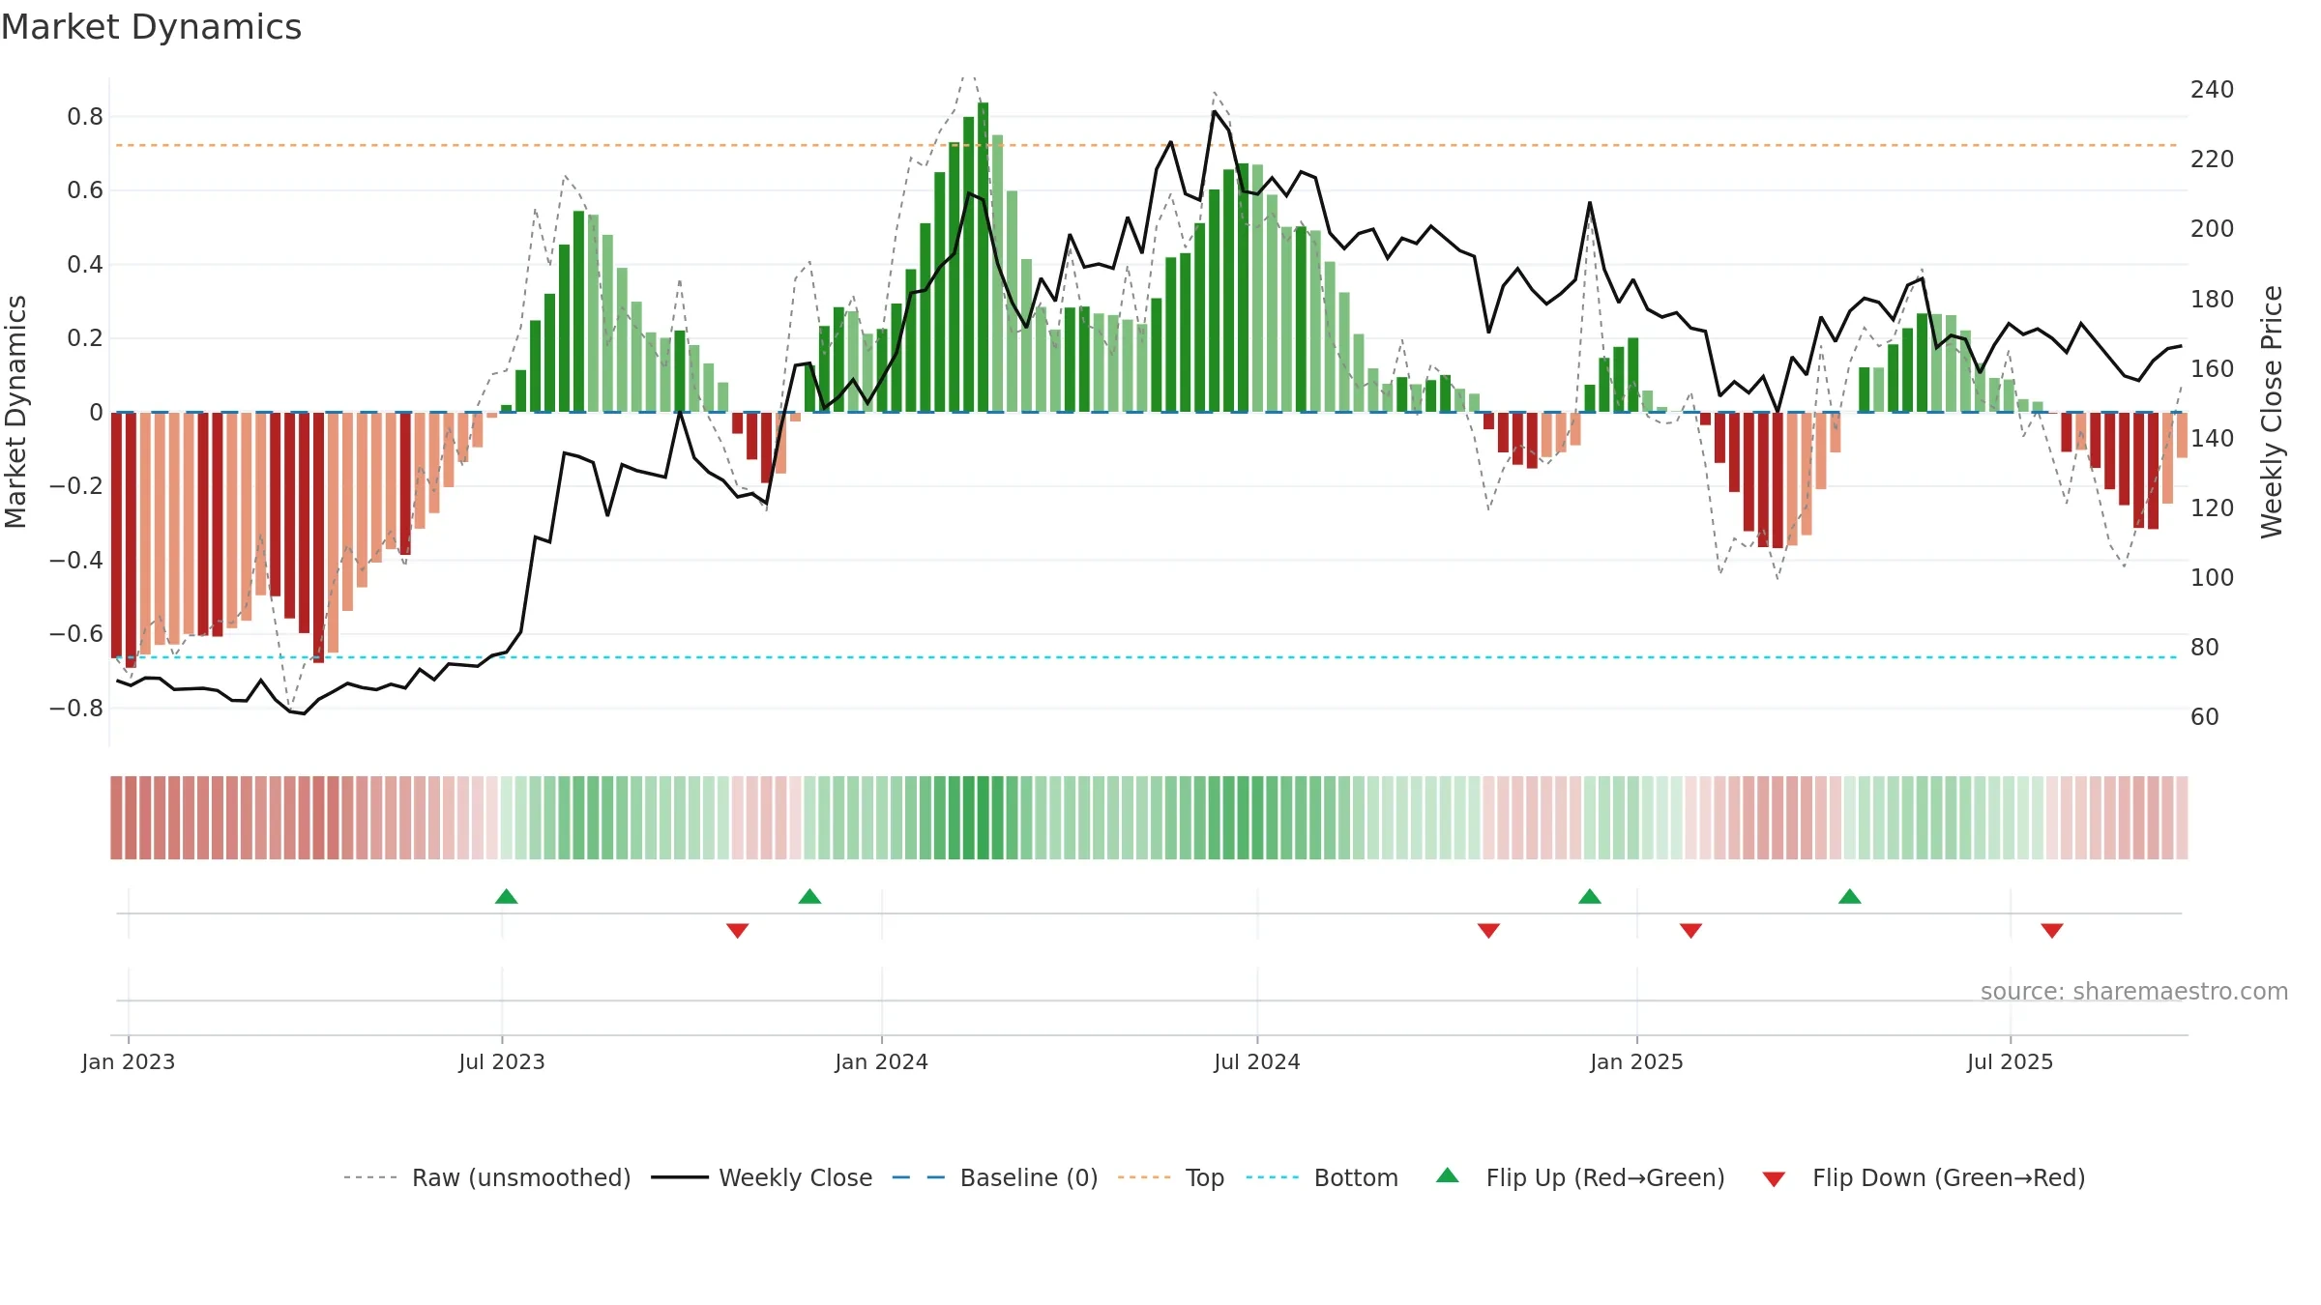Click the Flip Down marker just after Jul 2025
2321x1305 pixels.
click(x=2052, y=930)
